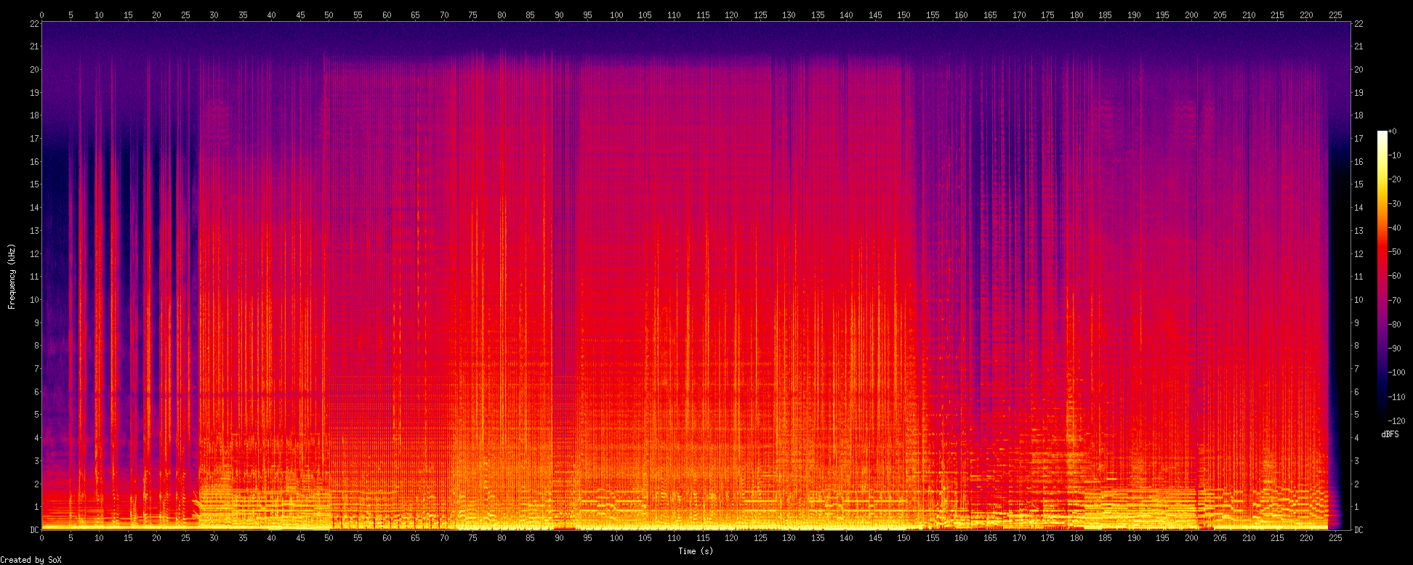Click the Time (s) axis title
Screen dimensions: 1413x565
(x=696, y=551)
